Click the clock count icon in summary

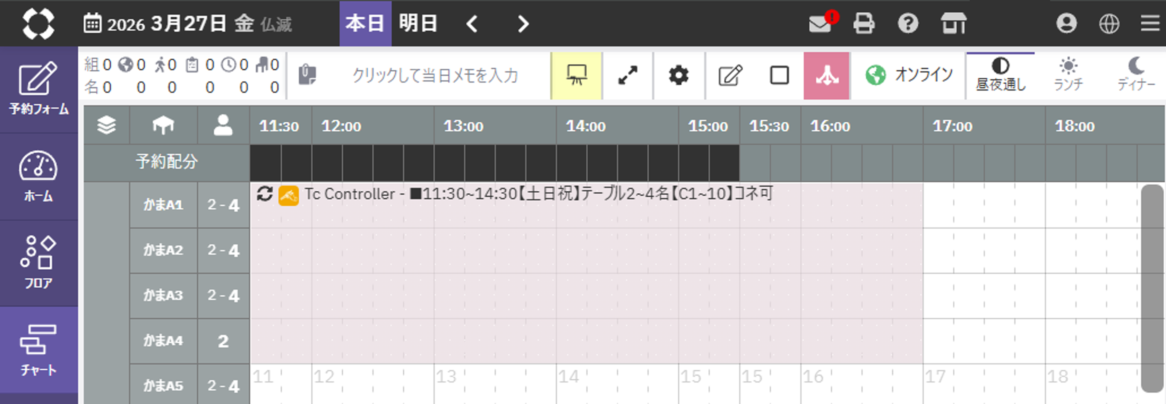pyautogui.click(x=228, y=65)
